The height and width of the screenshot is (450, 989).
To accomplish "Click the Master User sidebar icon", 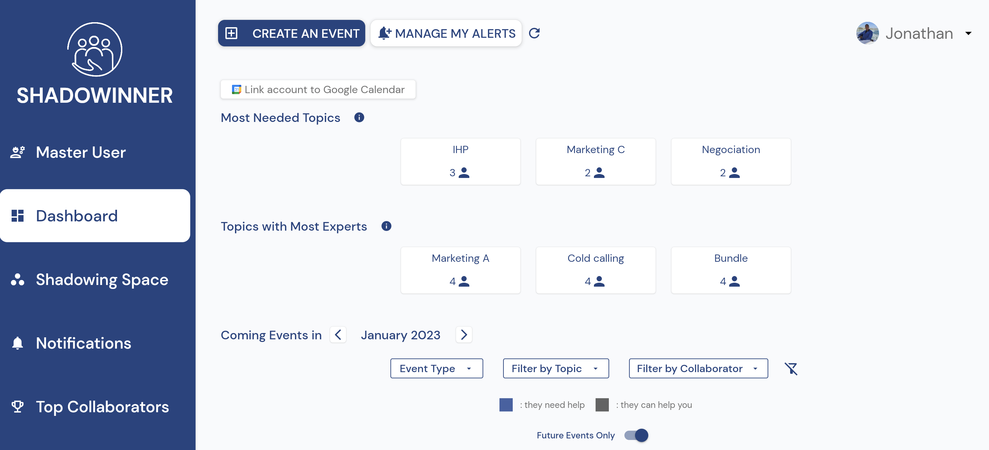I will pyautogui.click(x=18, y=152).
